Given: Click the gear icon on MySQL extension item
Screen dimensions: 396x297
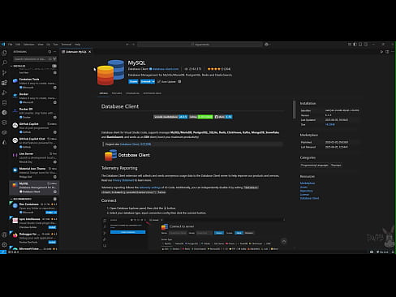Looking at the screenshot, I should pyautogui.click(x=55, y=192).
